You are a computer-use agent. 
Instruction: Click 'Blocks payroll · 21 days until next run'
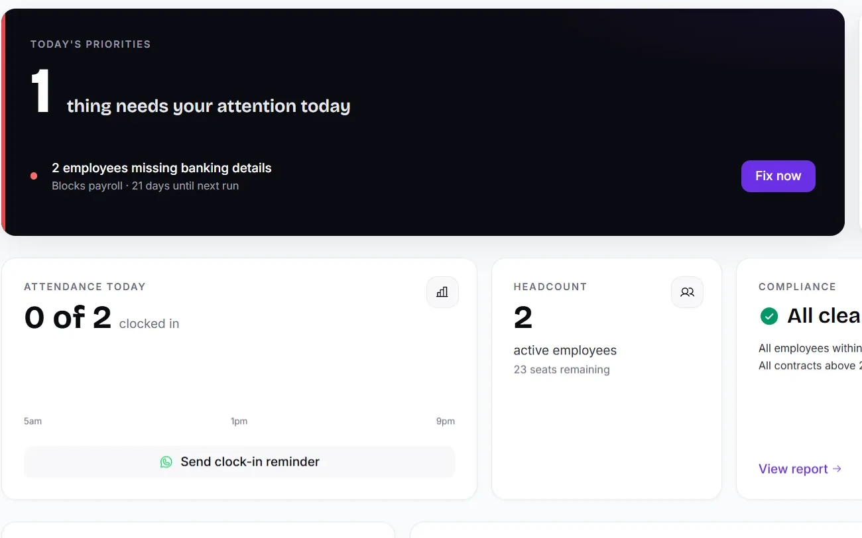click(145, 186)
